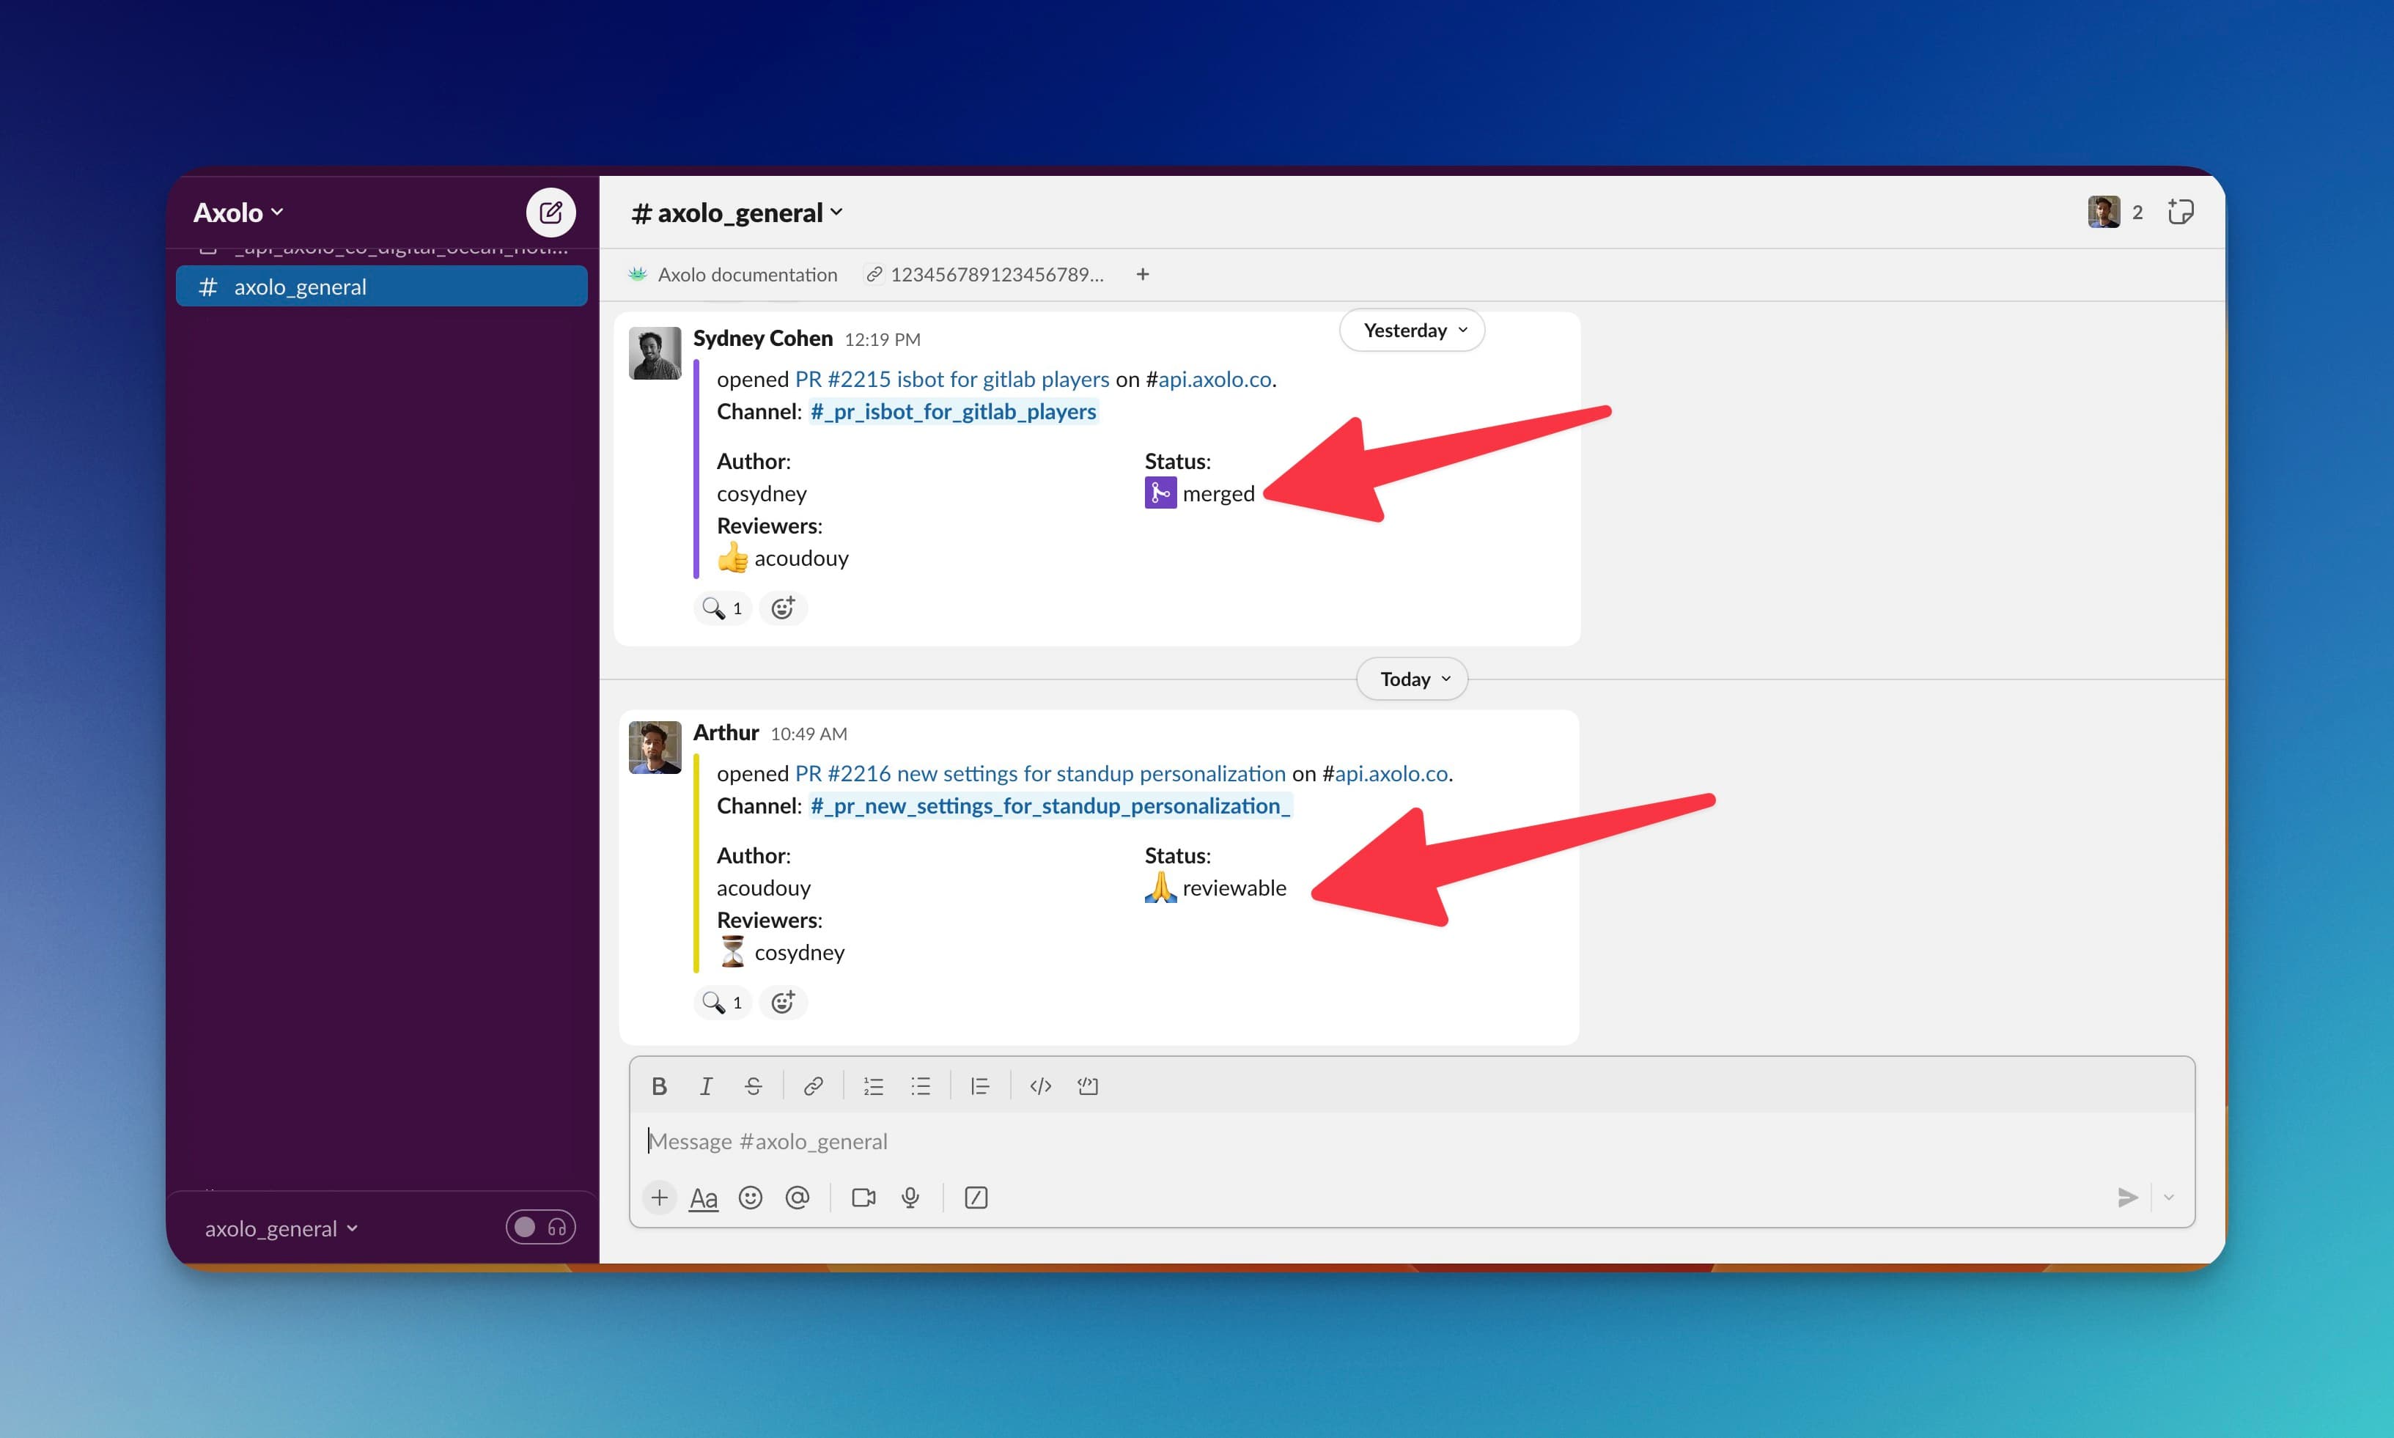Click the reviewable status text

pos(1234,888)
